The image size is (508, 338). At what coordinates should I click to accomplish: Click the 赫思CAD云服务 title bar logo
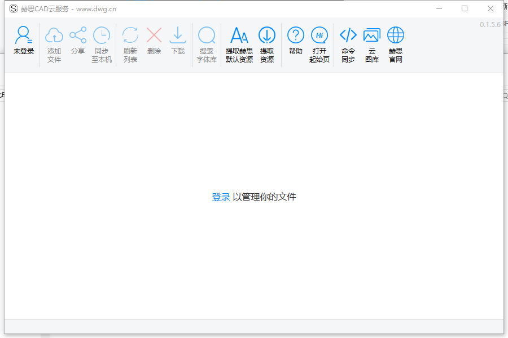14,8
